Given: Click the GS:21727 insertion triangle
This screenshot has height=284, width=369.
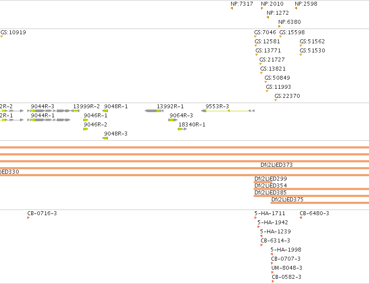Looking at the screenshot, I should click(x=261, y=64).
